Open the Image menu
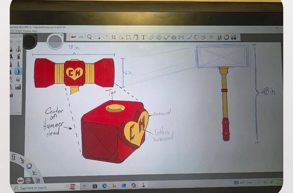The width and height of the screenshot is (293, 193). point(18,31)
